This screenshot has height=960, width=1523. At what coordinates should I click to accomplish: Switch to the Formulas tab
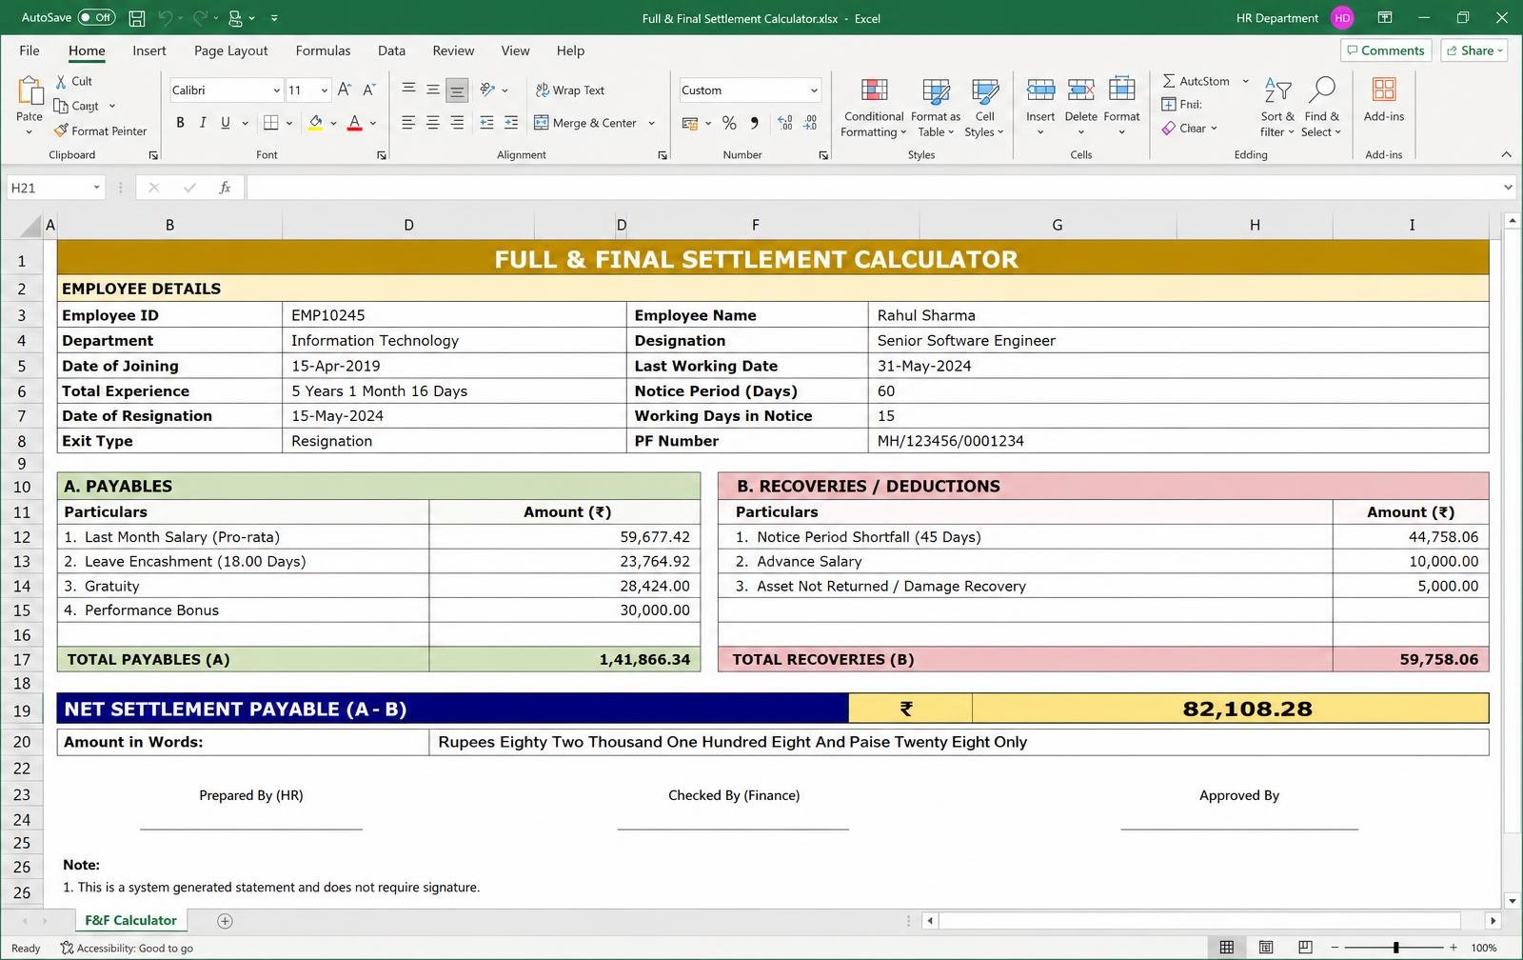pyautogui.click(x=323, y=50)
